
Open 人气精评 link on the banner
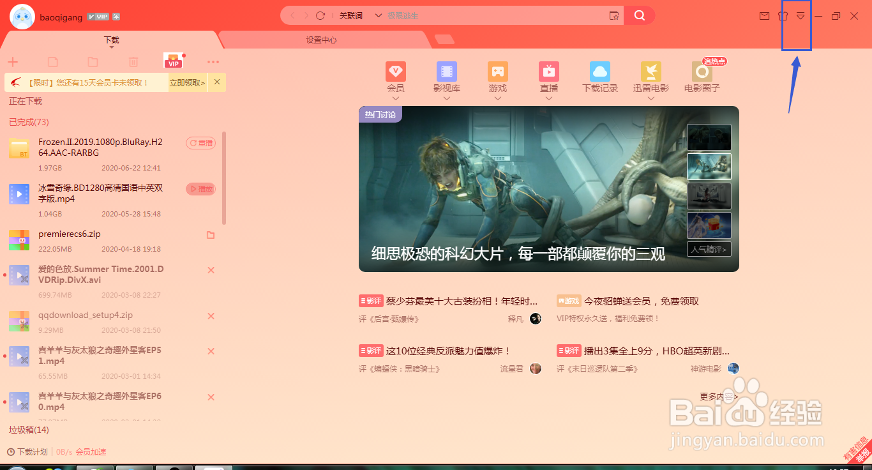coord(709,249)
